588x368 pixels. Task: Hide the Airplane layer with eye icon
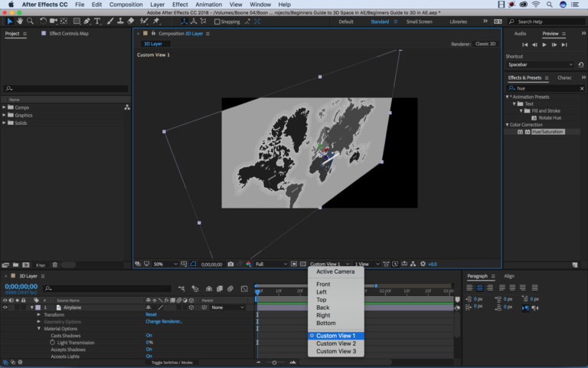[x=5, y=307]
